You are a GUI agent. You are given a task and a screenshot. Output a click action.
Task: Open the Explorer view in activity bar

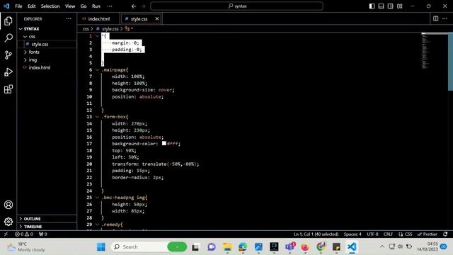[x=8, y=21]
